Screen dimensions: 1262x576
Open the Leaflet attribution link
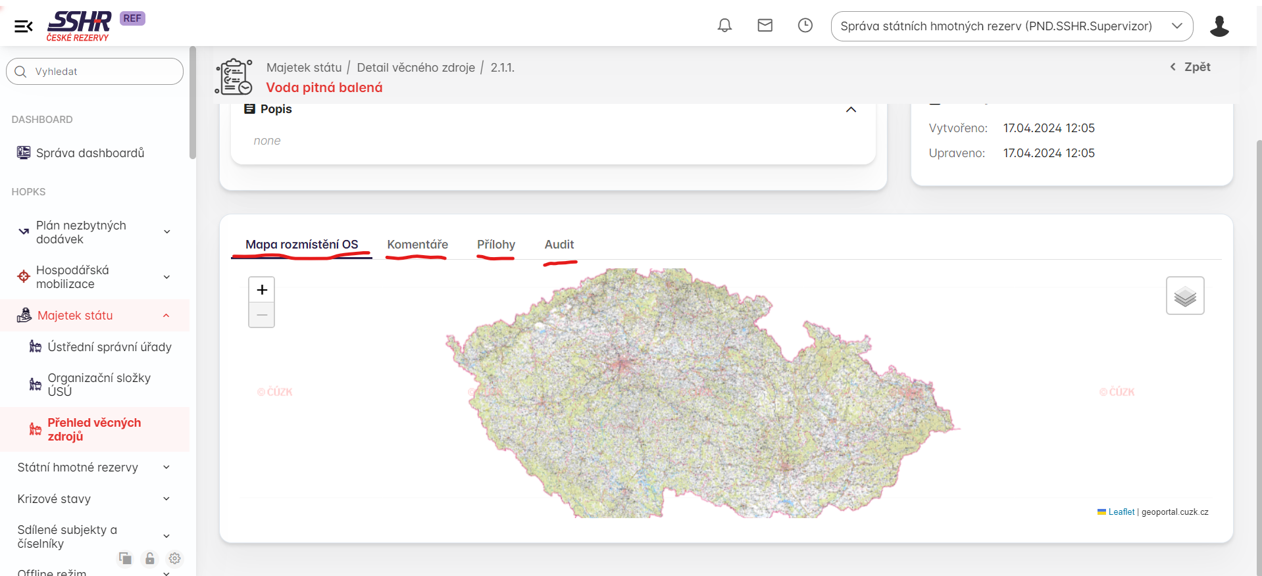(x=1121, y=512)
